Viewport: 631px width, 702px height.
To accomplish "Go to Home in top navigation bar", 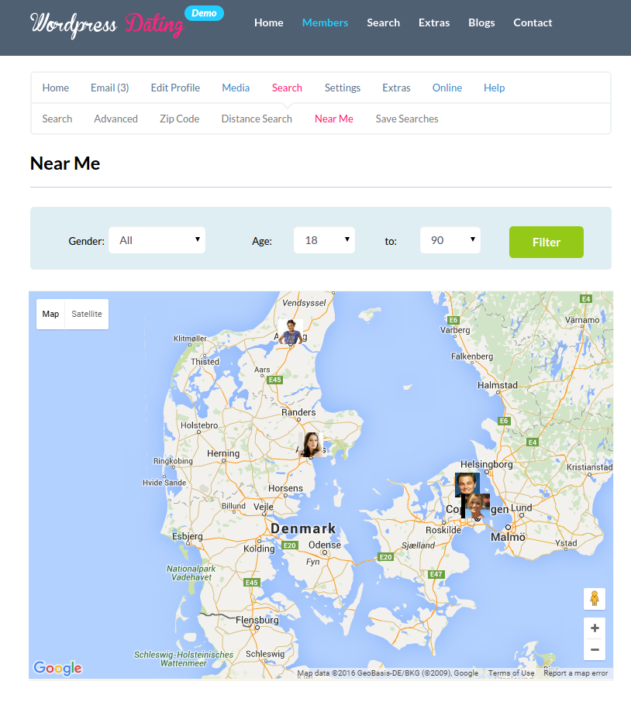I will pos(269,22).
